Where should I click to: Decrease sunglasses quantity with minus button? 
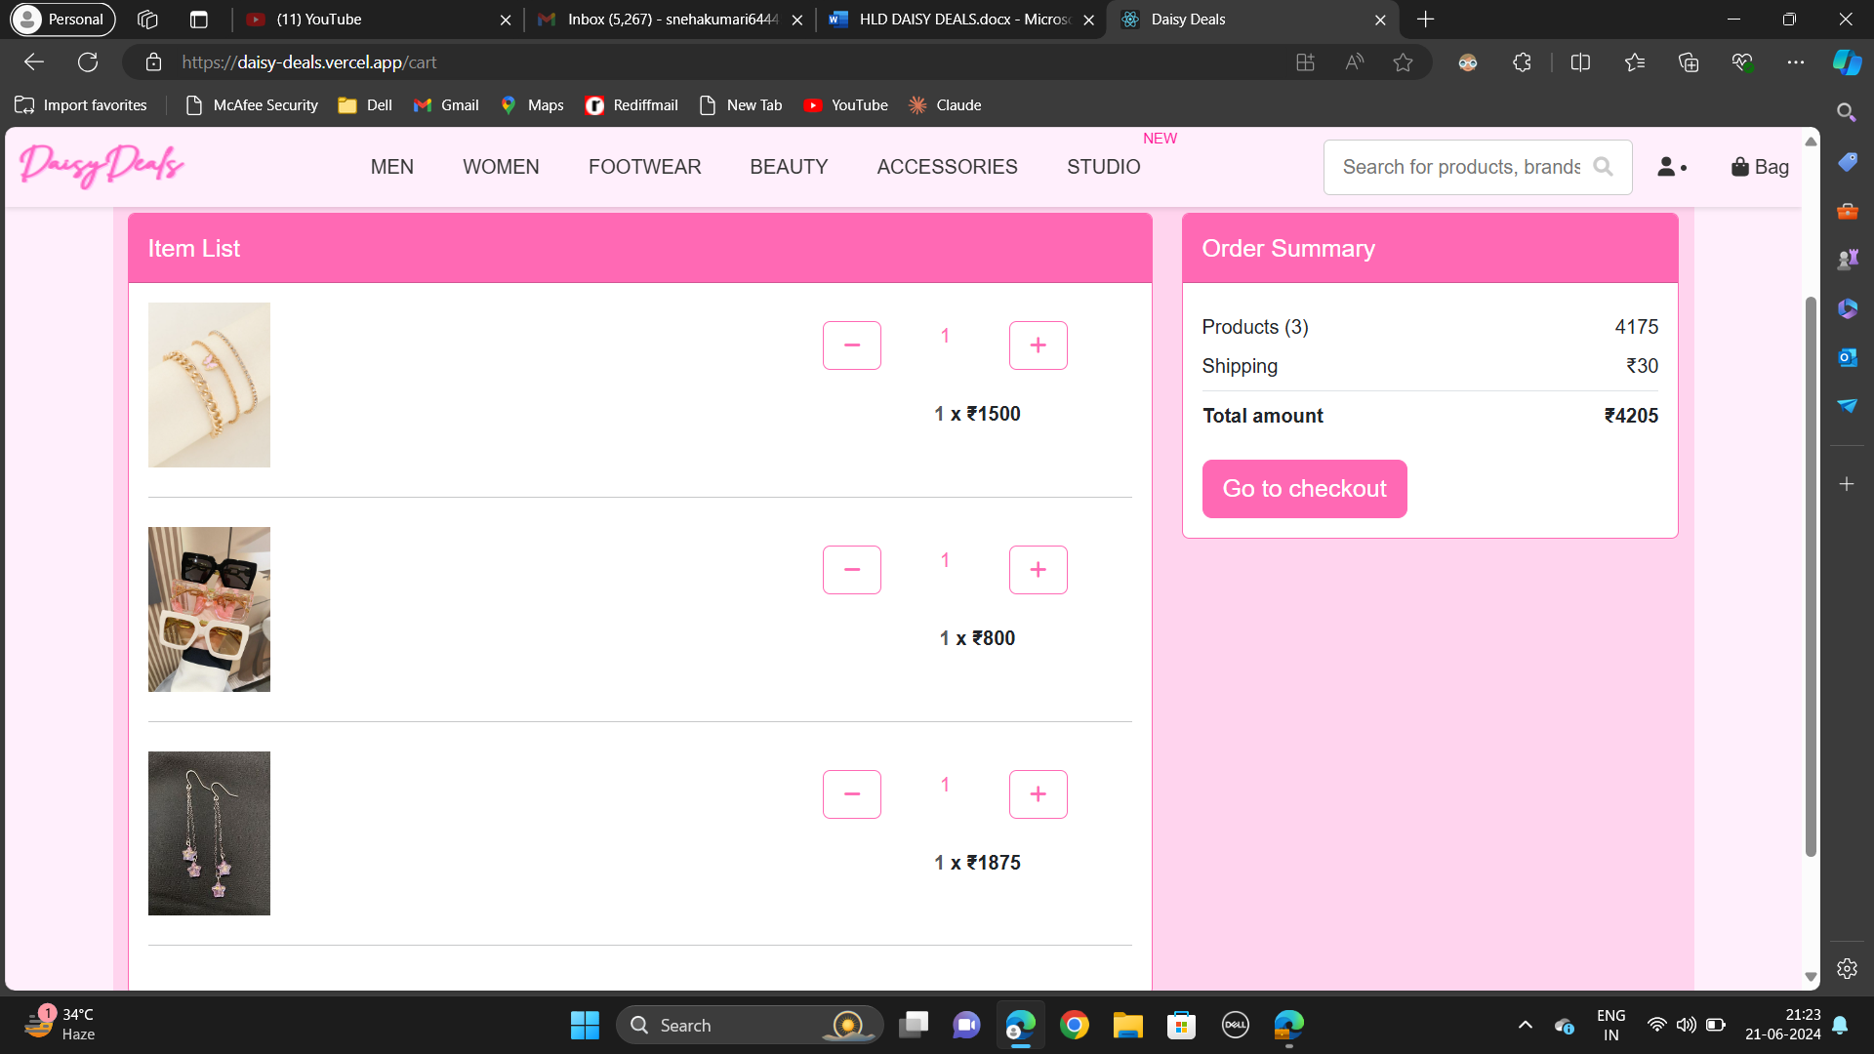click(851, 570)
